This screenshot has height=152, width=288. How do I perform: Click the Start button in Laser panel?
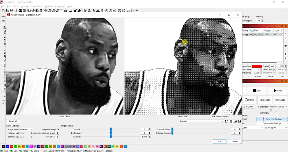click(277, 91)
